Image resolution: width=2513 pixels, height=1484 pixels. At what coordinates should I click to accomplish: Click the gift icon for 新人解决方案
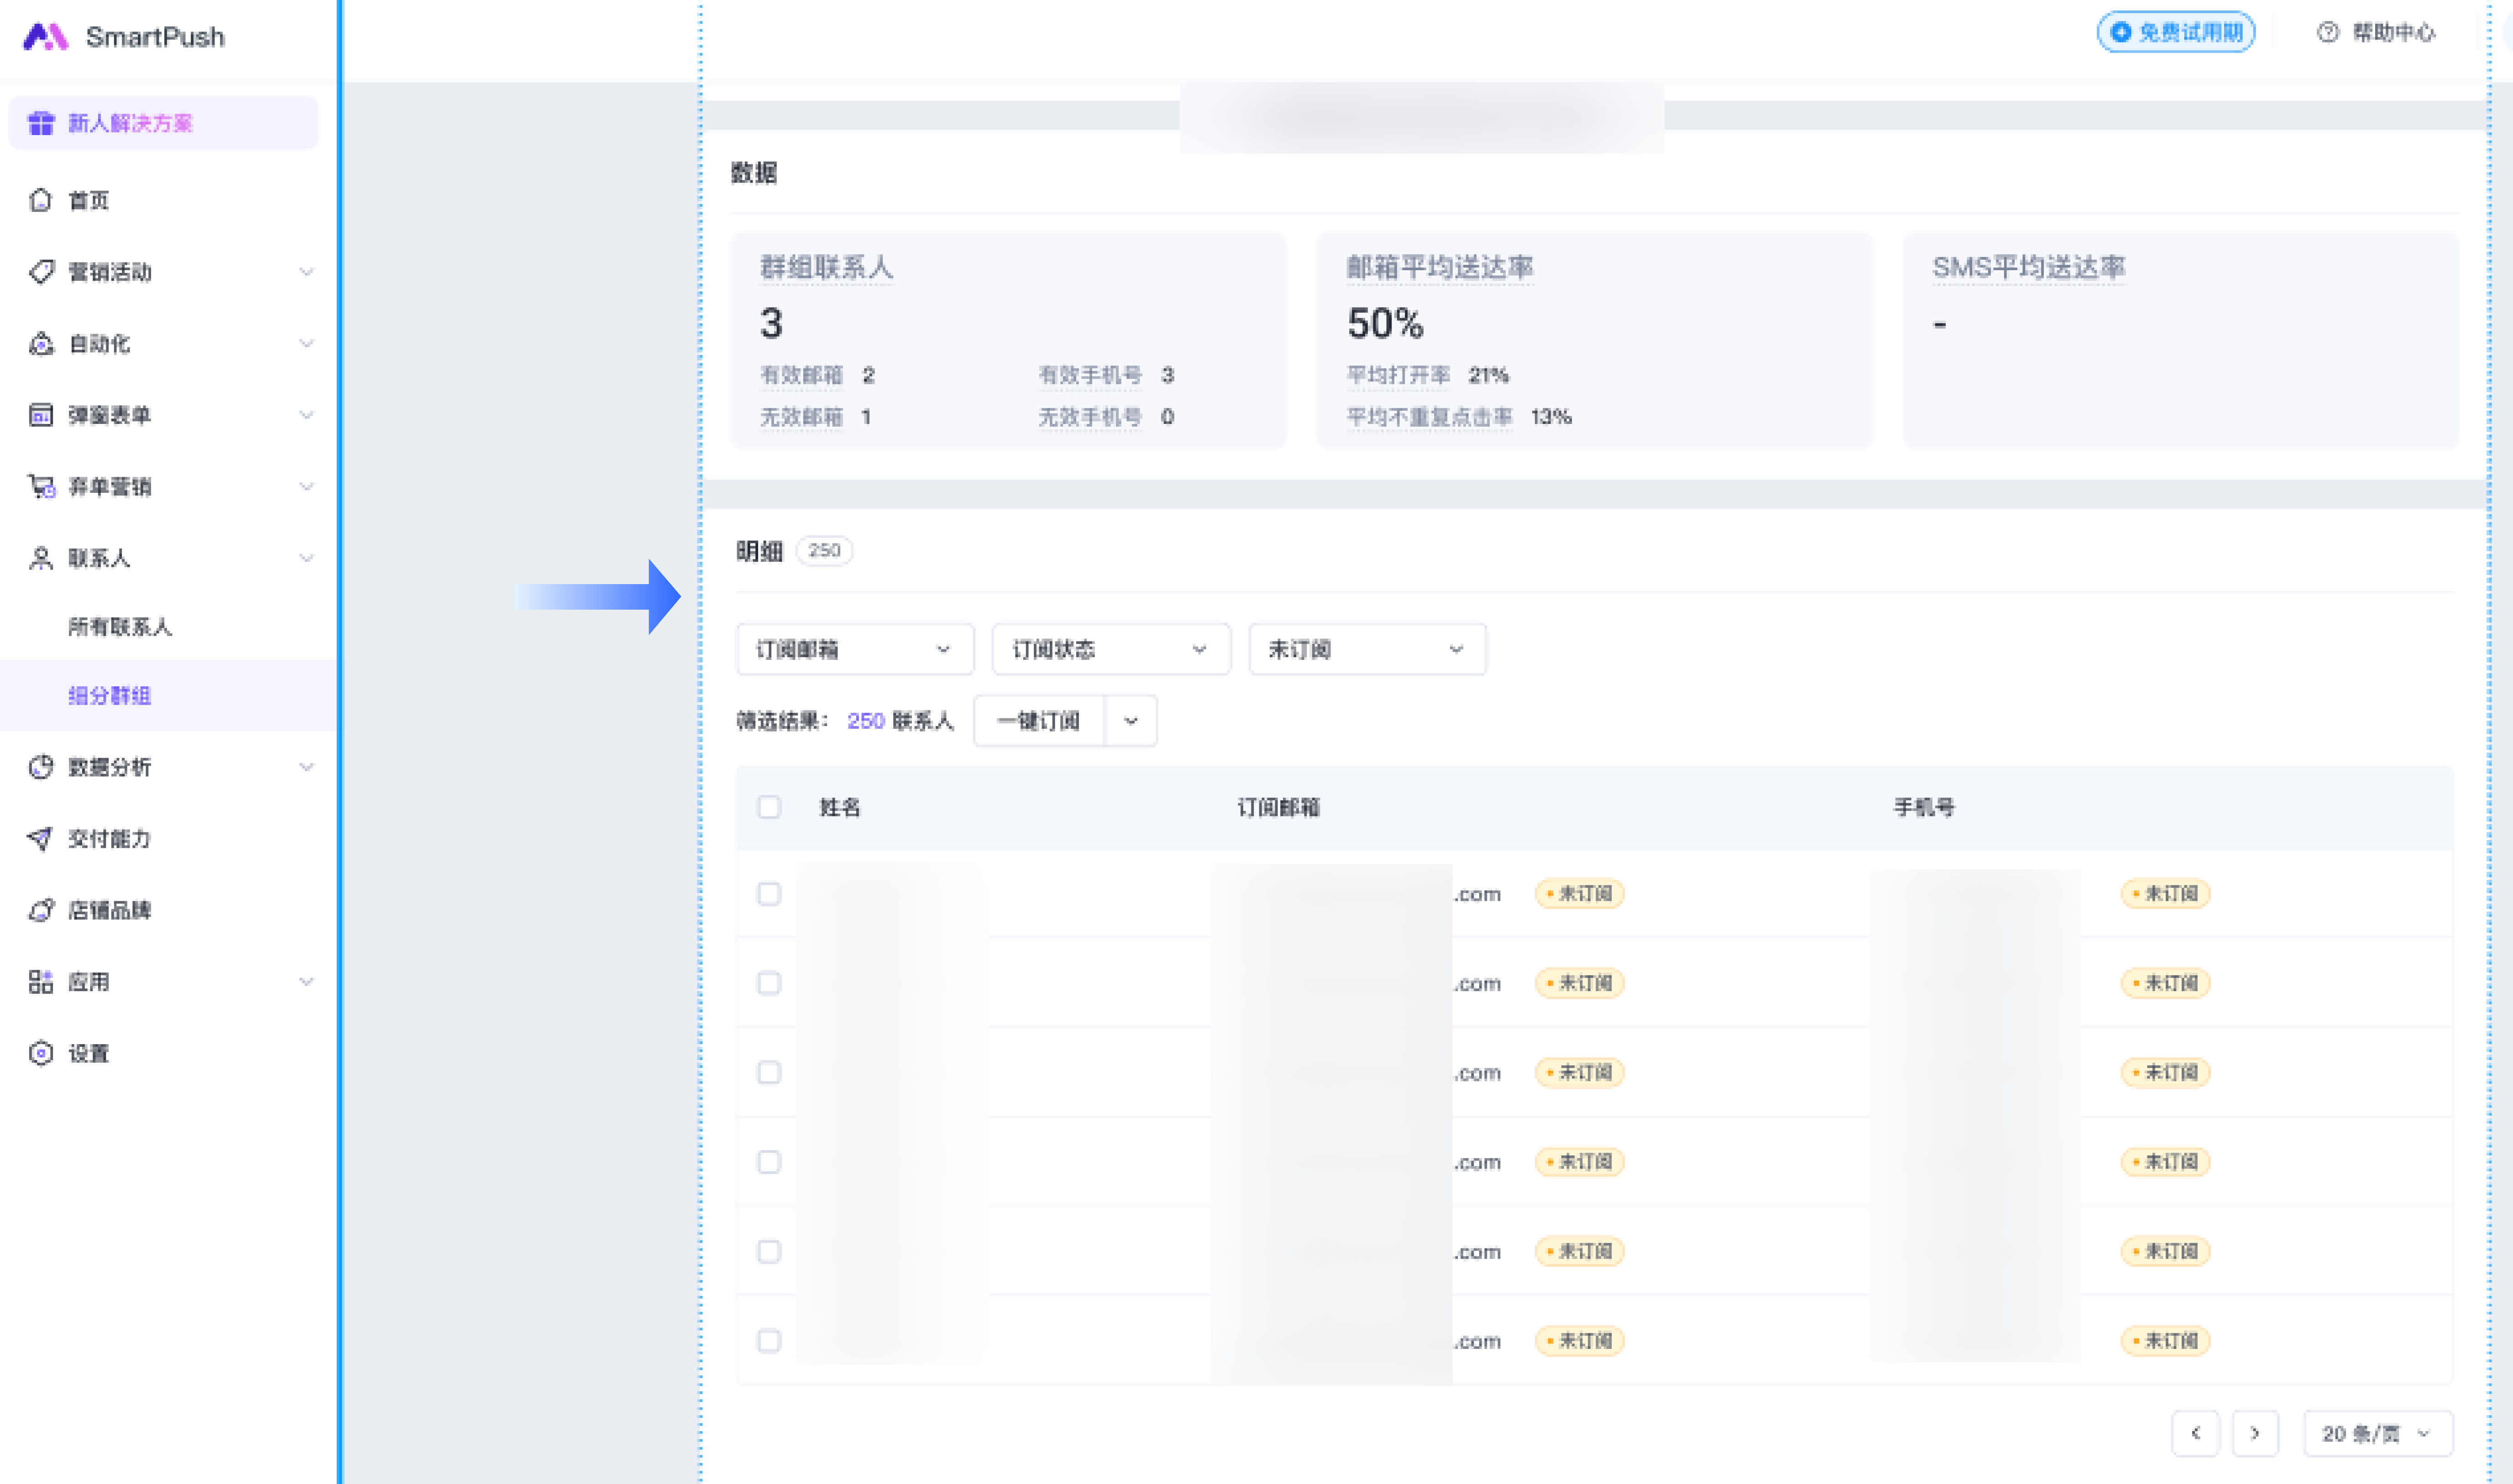[x=41, y=123]
